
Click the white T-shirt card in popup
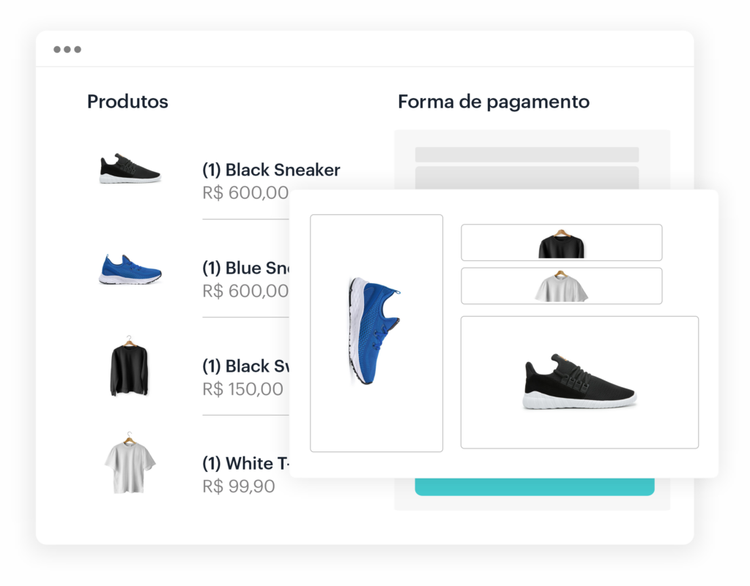click(x=561, y=285)
